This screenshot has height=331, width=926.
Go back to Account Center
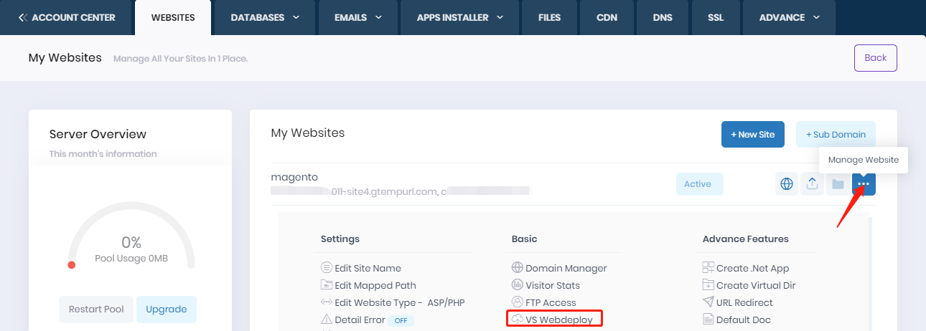pos(67,17)
